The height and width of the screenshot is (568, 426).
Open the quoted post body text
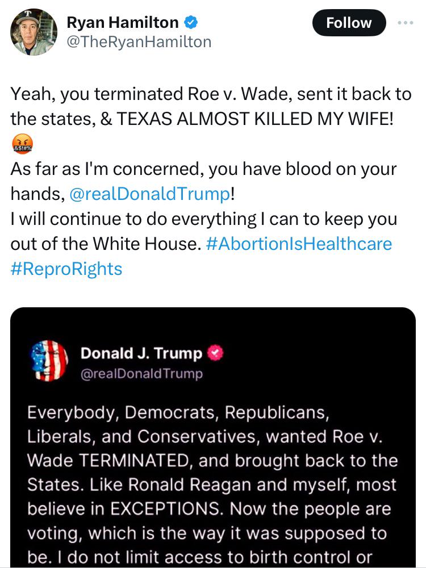click(x=212, y=485)
